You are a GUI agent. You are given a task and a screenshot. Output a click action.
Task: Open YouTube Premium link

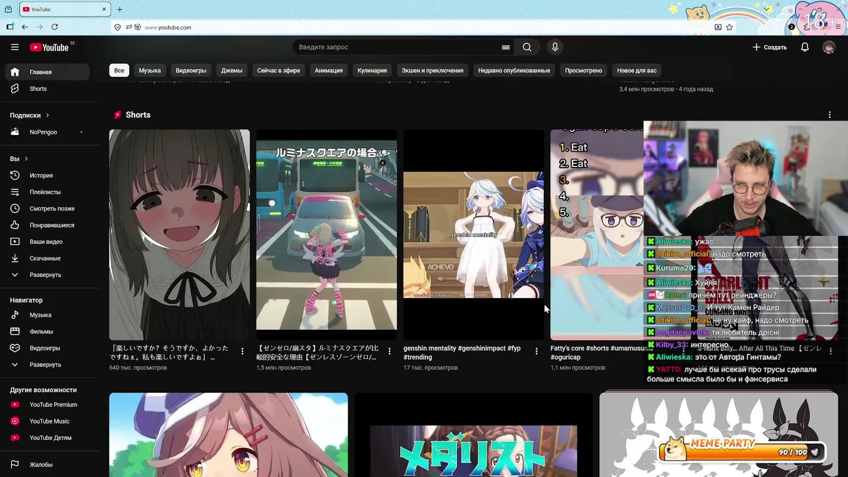pos(46,405)
